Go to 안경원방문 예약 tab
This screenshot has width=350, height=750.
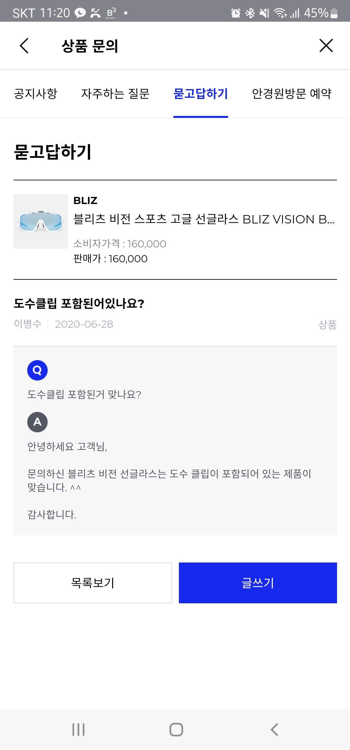click(292, 94)
